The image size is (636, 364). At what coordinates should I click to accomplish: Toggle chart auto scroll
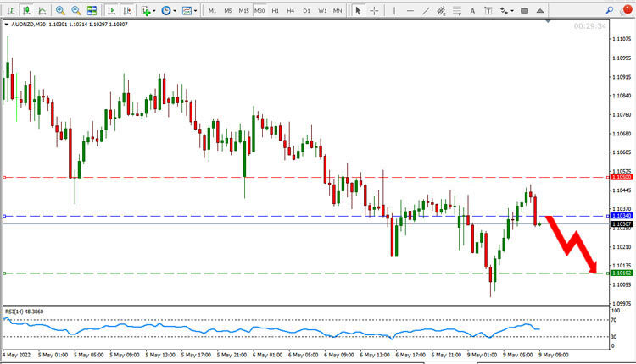[x=112, y=10]
